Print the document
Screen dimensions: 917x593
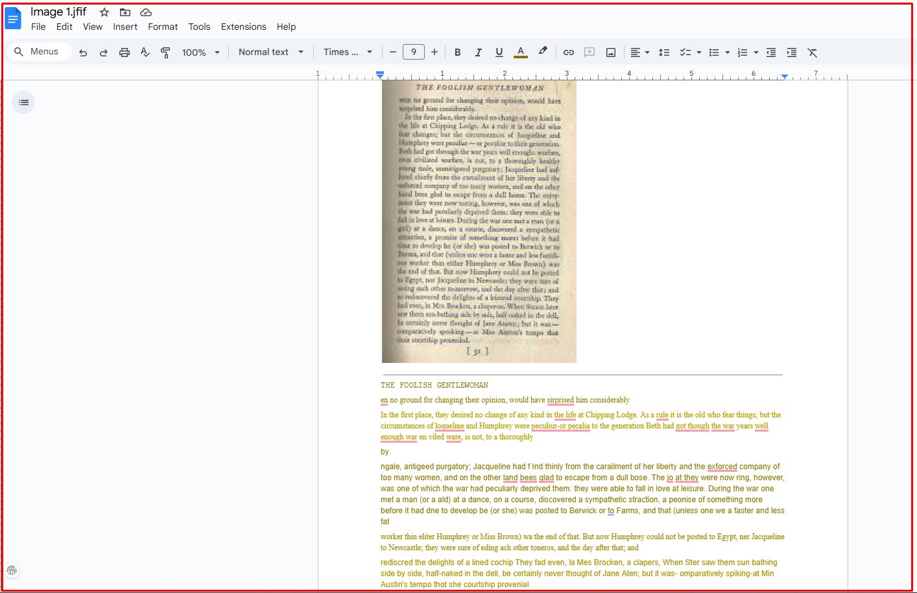coord(125,52)
